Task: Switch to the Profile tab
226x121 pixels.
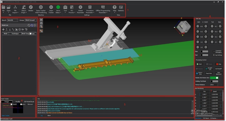Action: pos(18,102)
